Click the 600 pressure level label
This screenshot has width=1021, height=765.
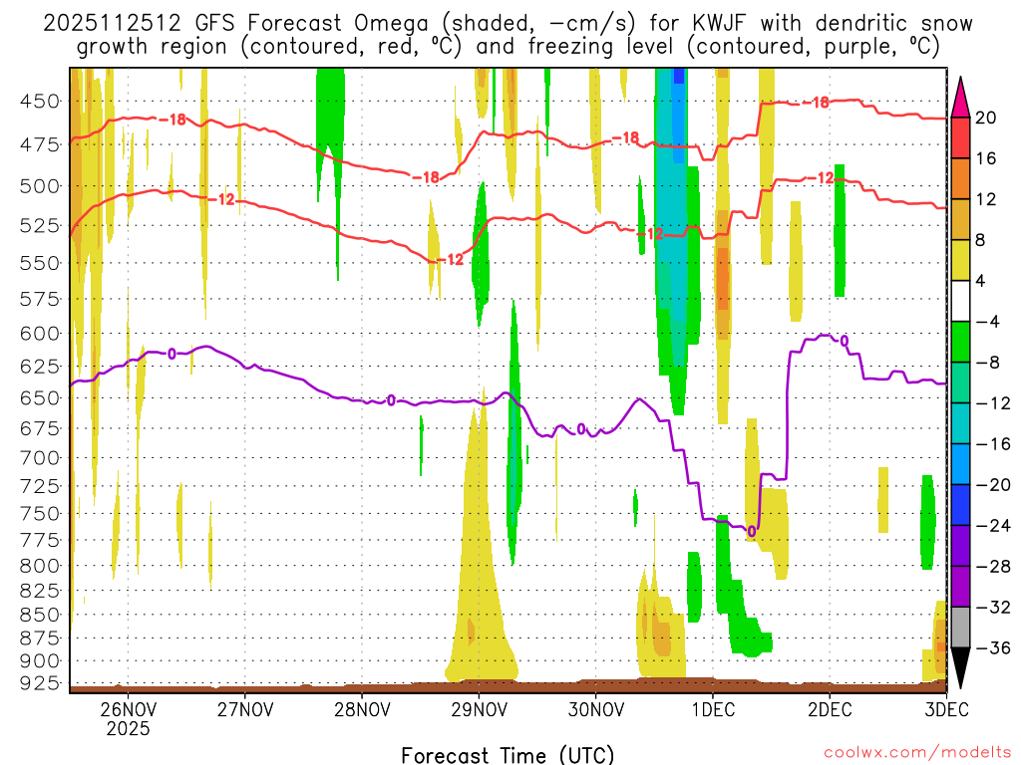(x=40, y=334)
